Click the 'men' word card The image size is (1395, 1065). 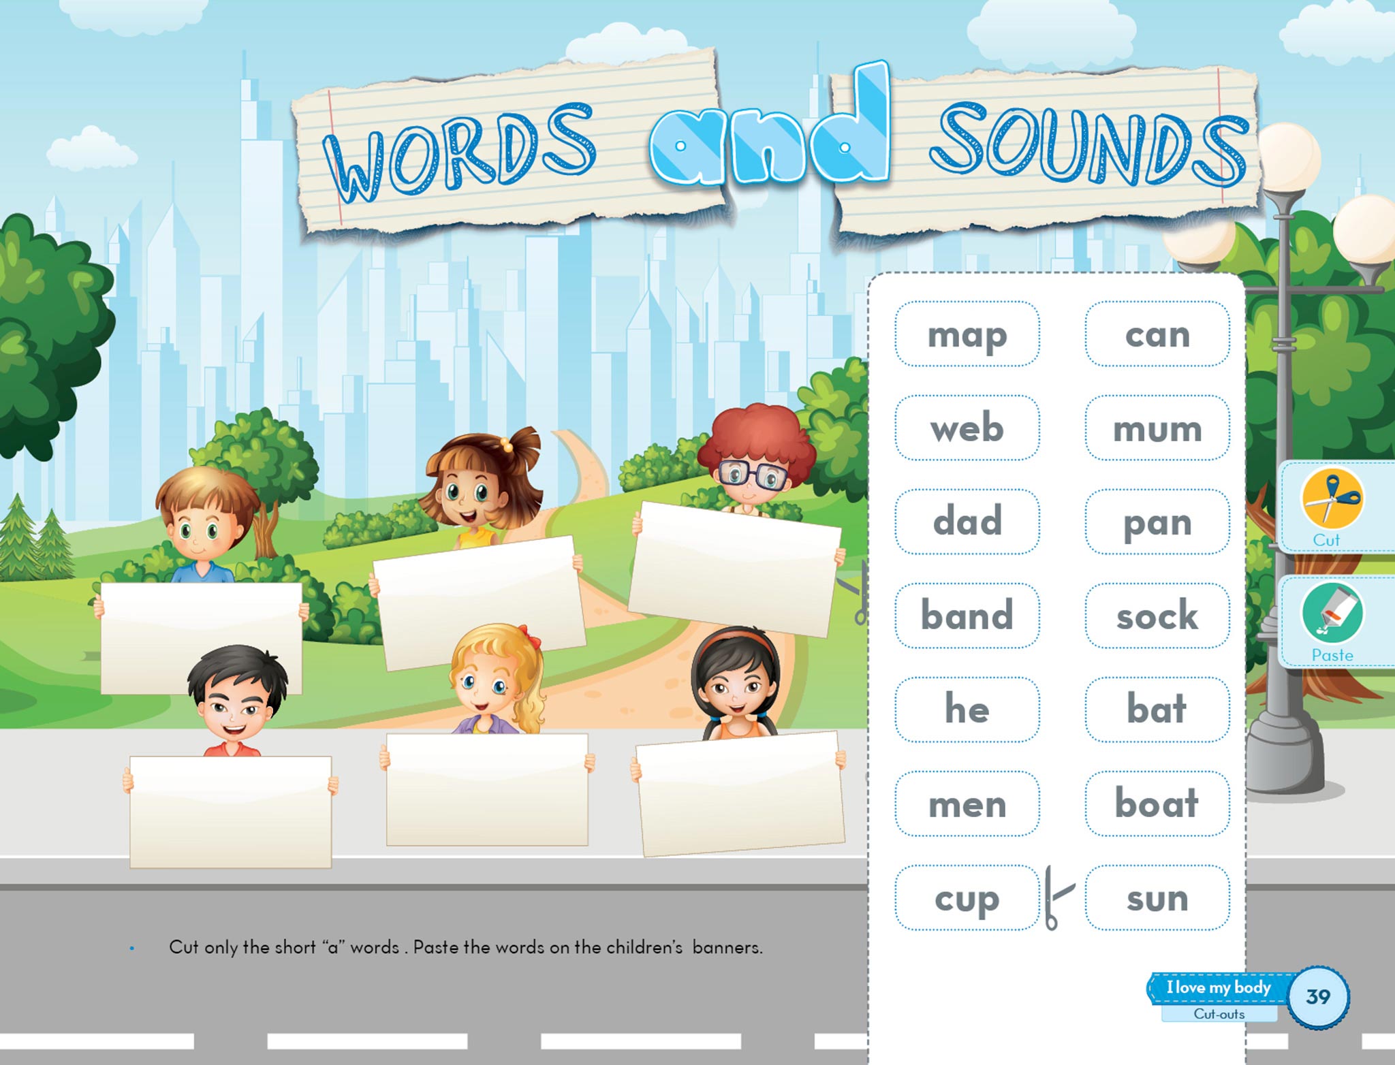(967, 804)
